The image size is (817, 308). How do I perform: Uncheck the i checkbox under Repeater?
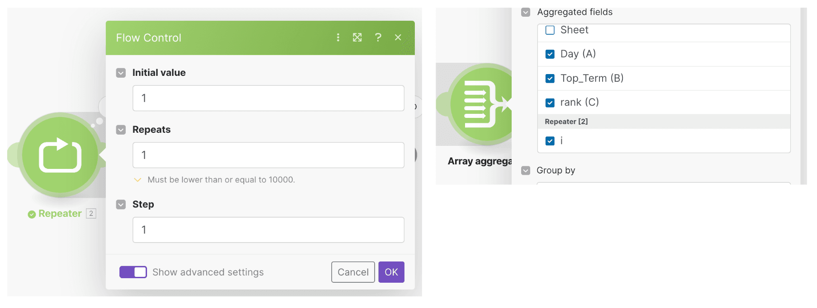click(550, 141)
